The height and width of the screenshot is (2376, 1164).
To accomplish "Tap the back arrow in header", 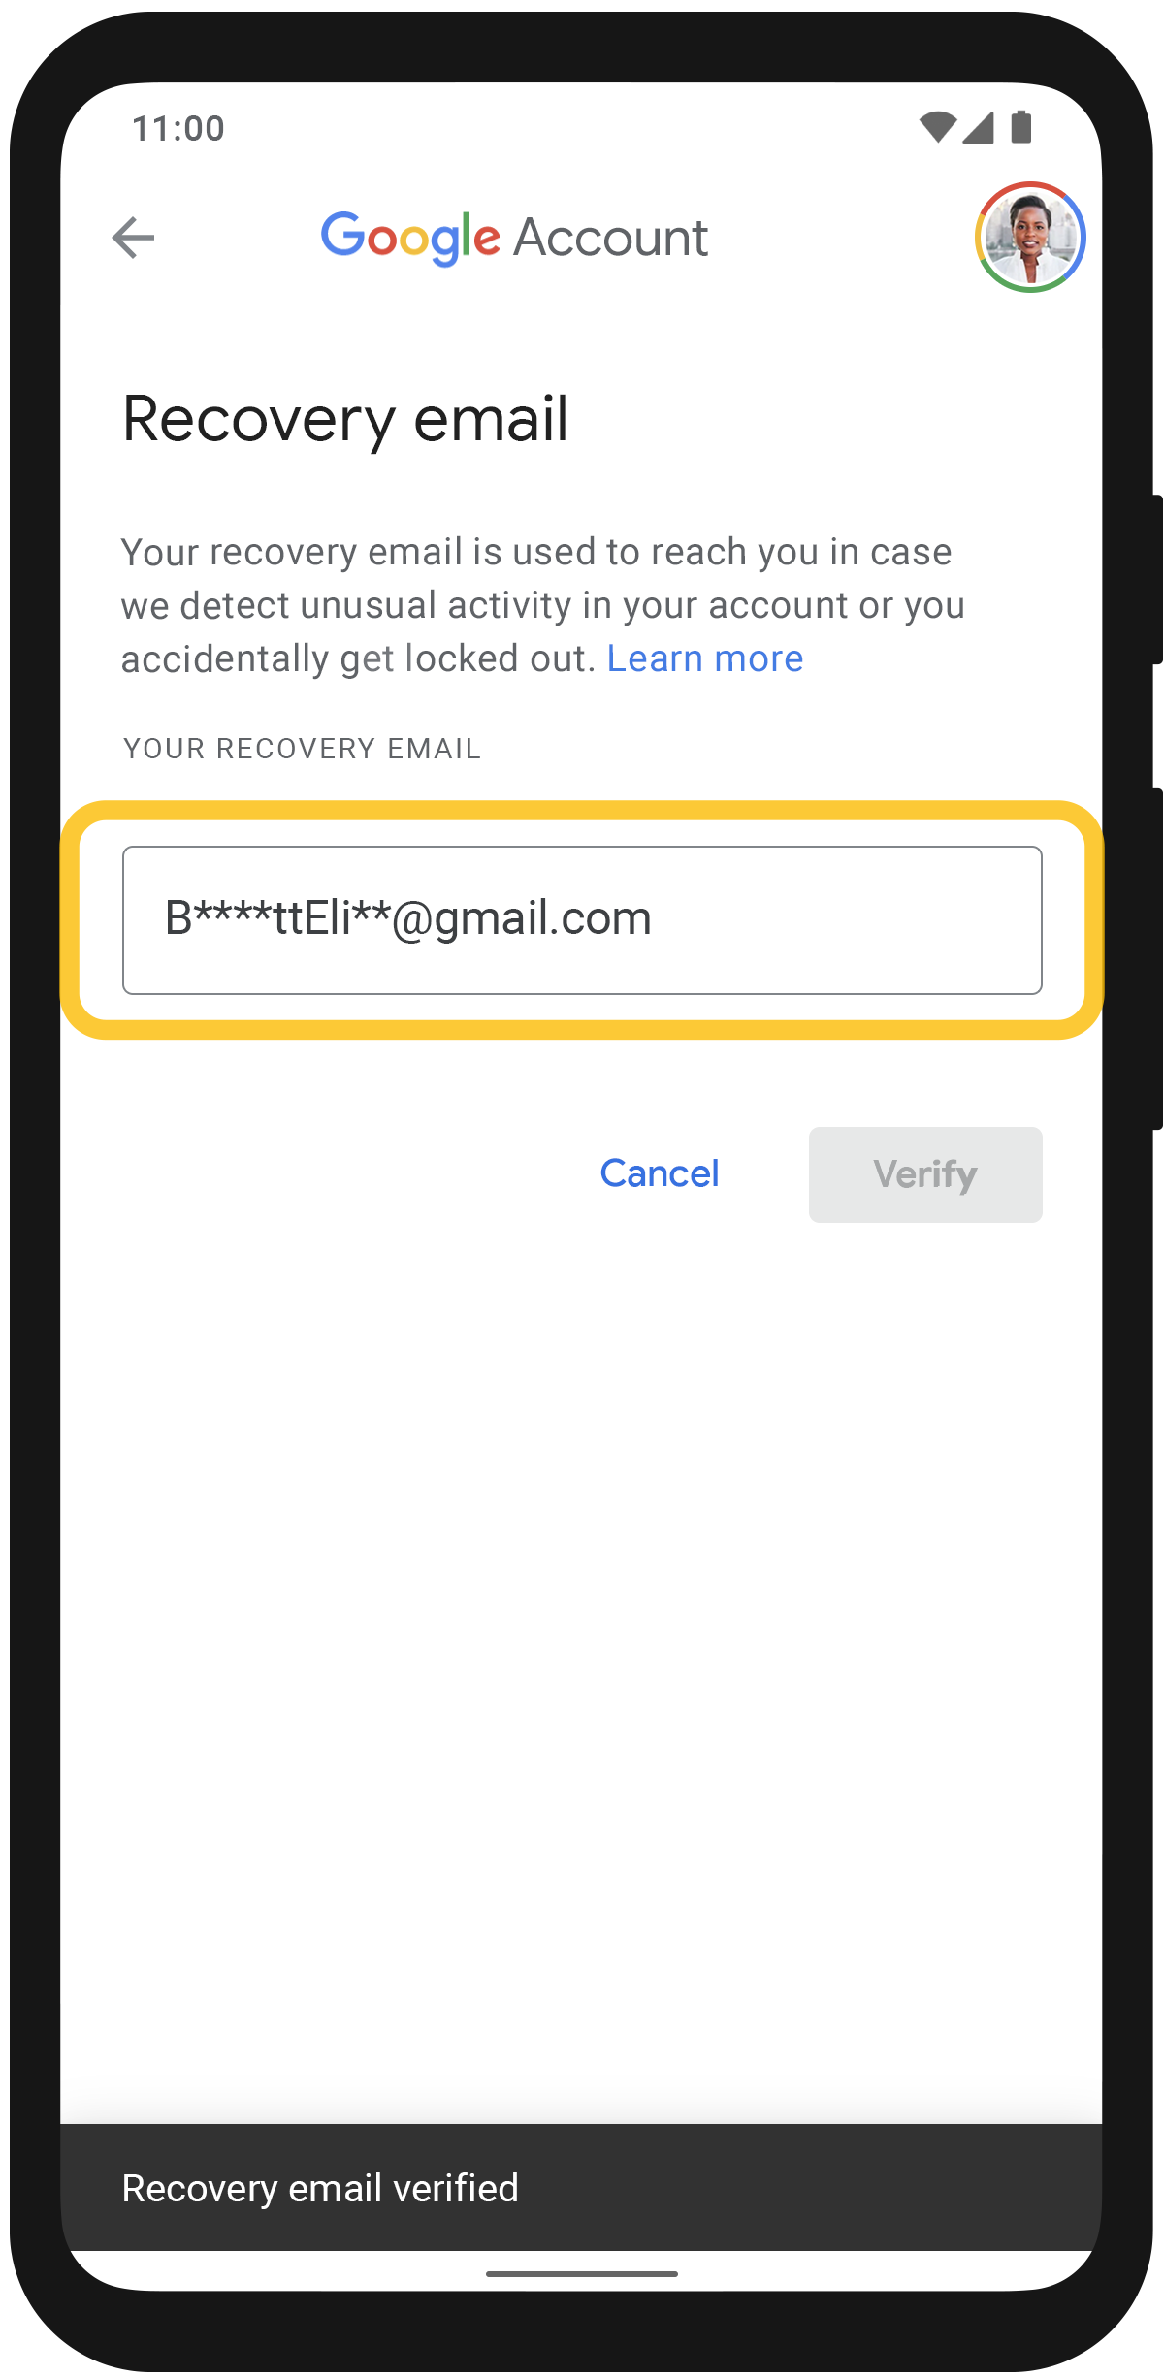I will click(x=134, y=238).
